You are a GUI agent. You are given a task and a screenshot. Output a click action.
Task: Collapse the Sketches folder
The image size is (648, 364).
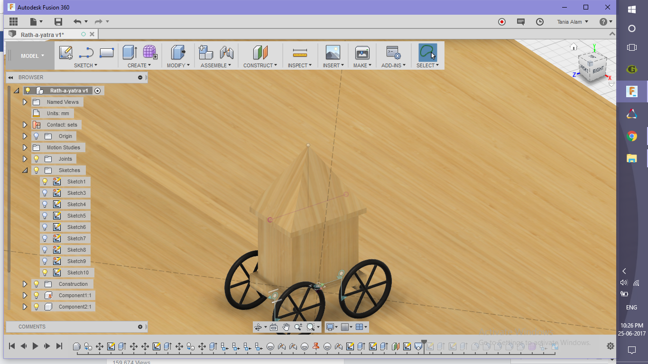25,170
